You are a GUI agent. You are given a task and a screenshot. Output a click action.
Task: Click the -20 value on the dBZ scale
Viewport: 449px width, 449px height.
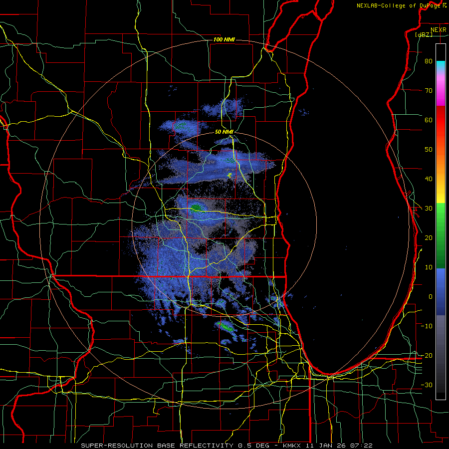[427, 355]
